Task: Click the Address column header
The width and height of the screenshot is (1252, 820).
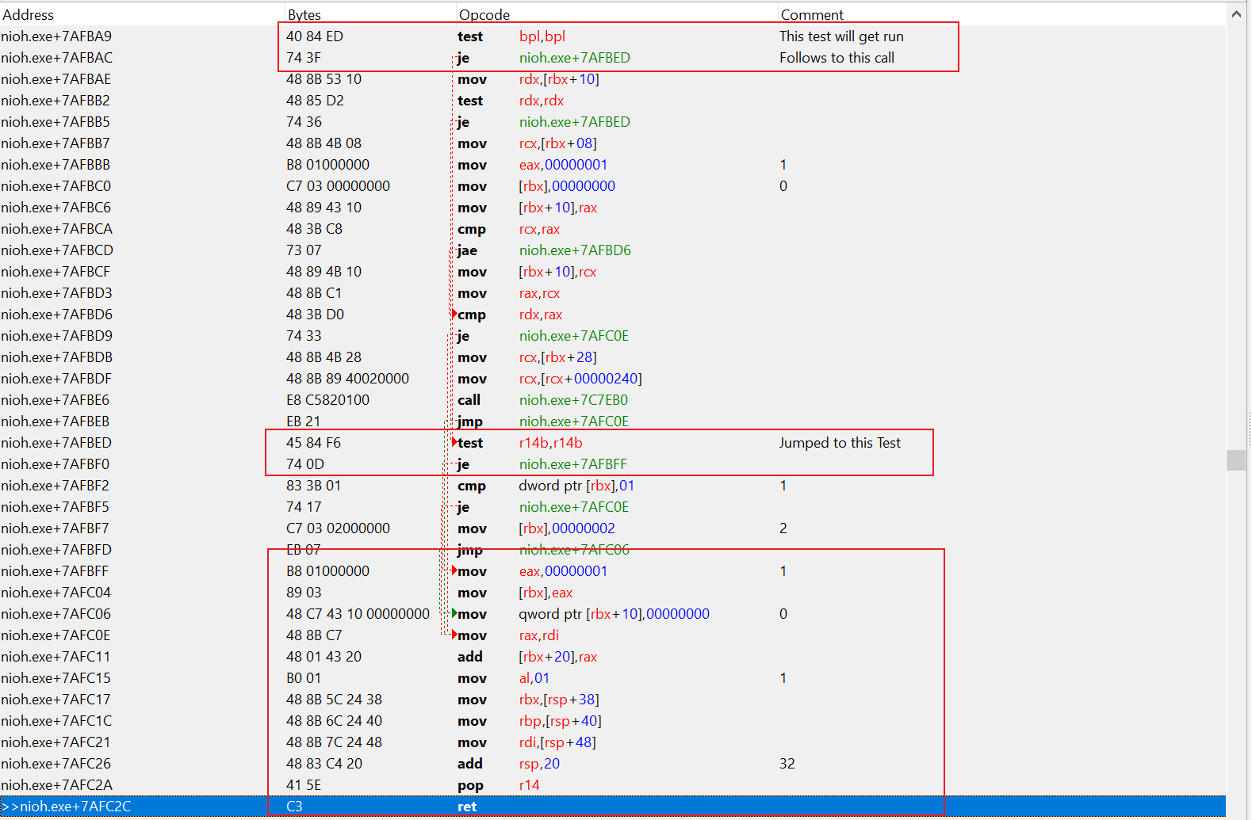Action: tap(29, 15)
